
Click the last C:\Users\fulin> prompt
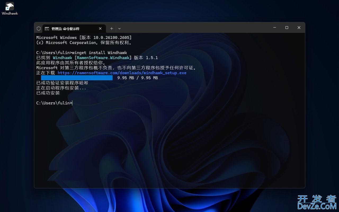pos(54,103)
